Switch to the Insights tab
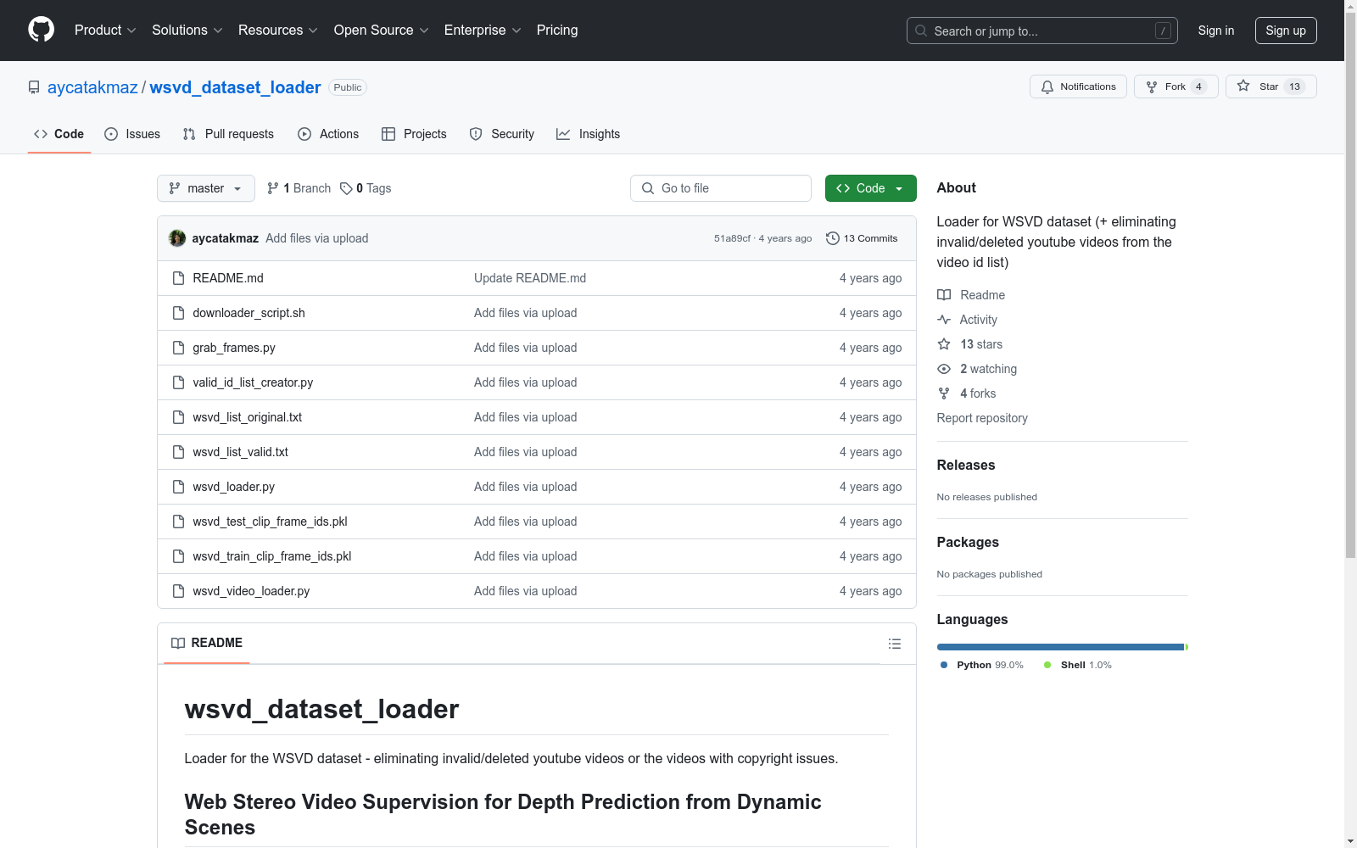This screenshot has width=1357, height=848. tap(589, 134)
